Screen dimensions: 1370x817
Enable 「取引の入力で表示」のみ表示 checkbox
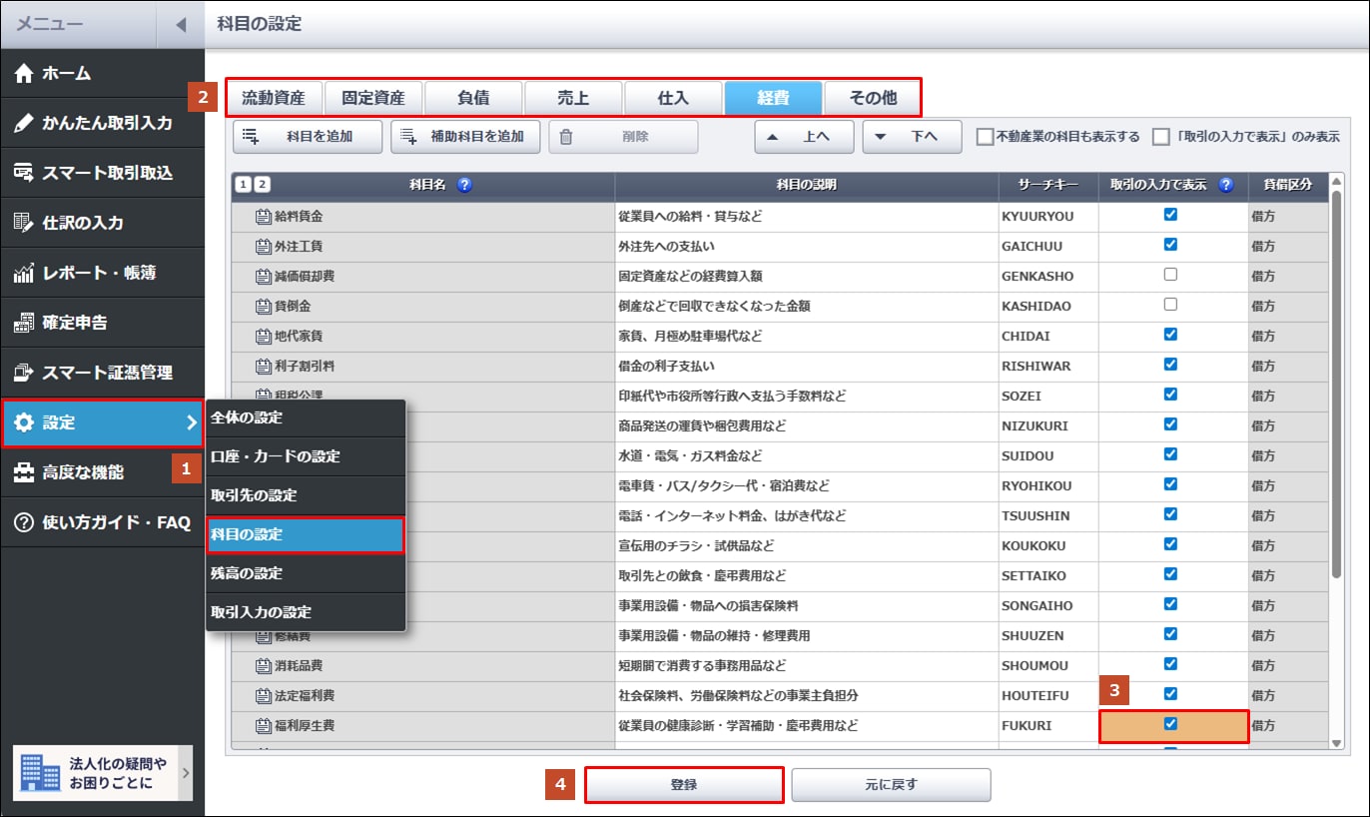coord(1160,137)
